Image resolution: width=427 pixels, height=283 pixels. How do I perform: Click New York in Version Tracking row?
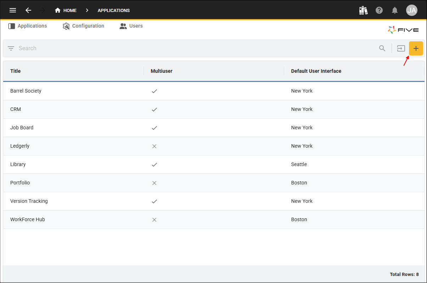click(302, 201)
